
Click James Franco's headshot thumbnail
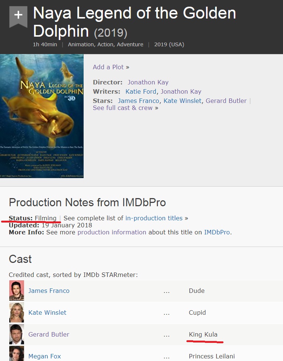pyautogui.click(x=17, y=291)
